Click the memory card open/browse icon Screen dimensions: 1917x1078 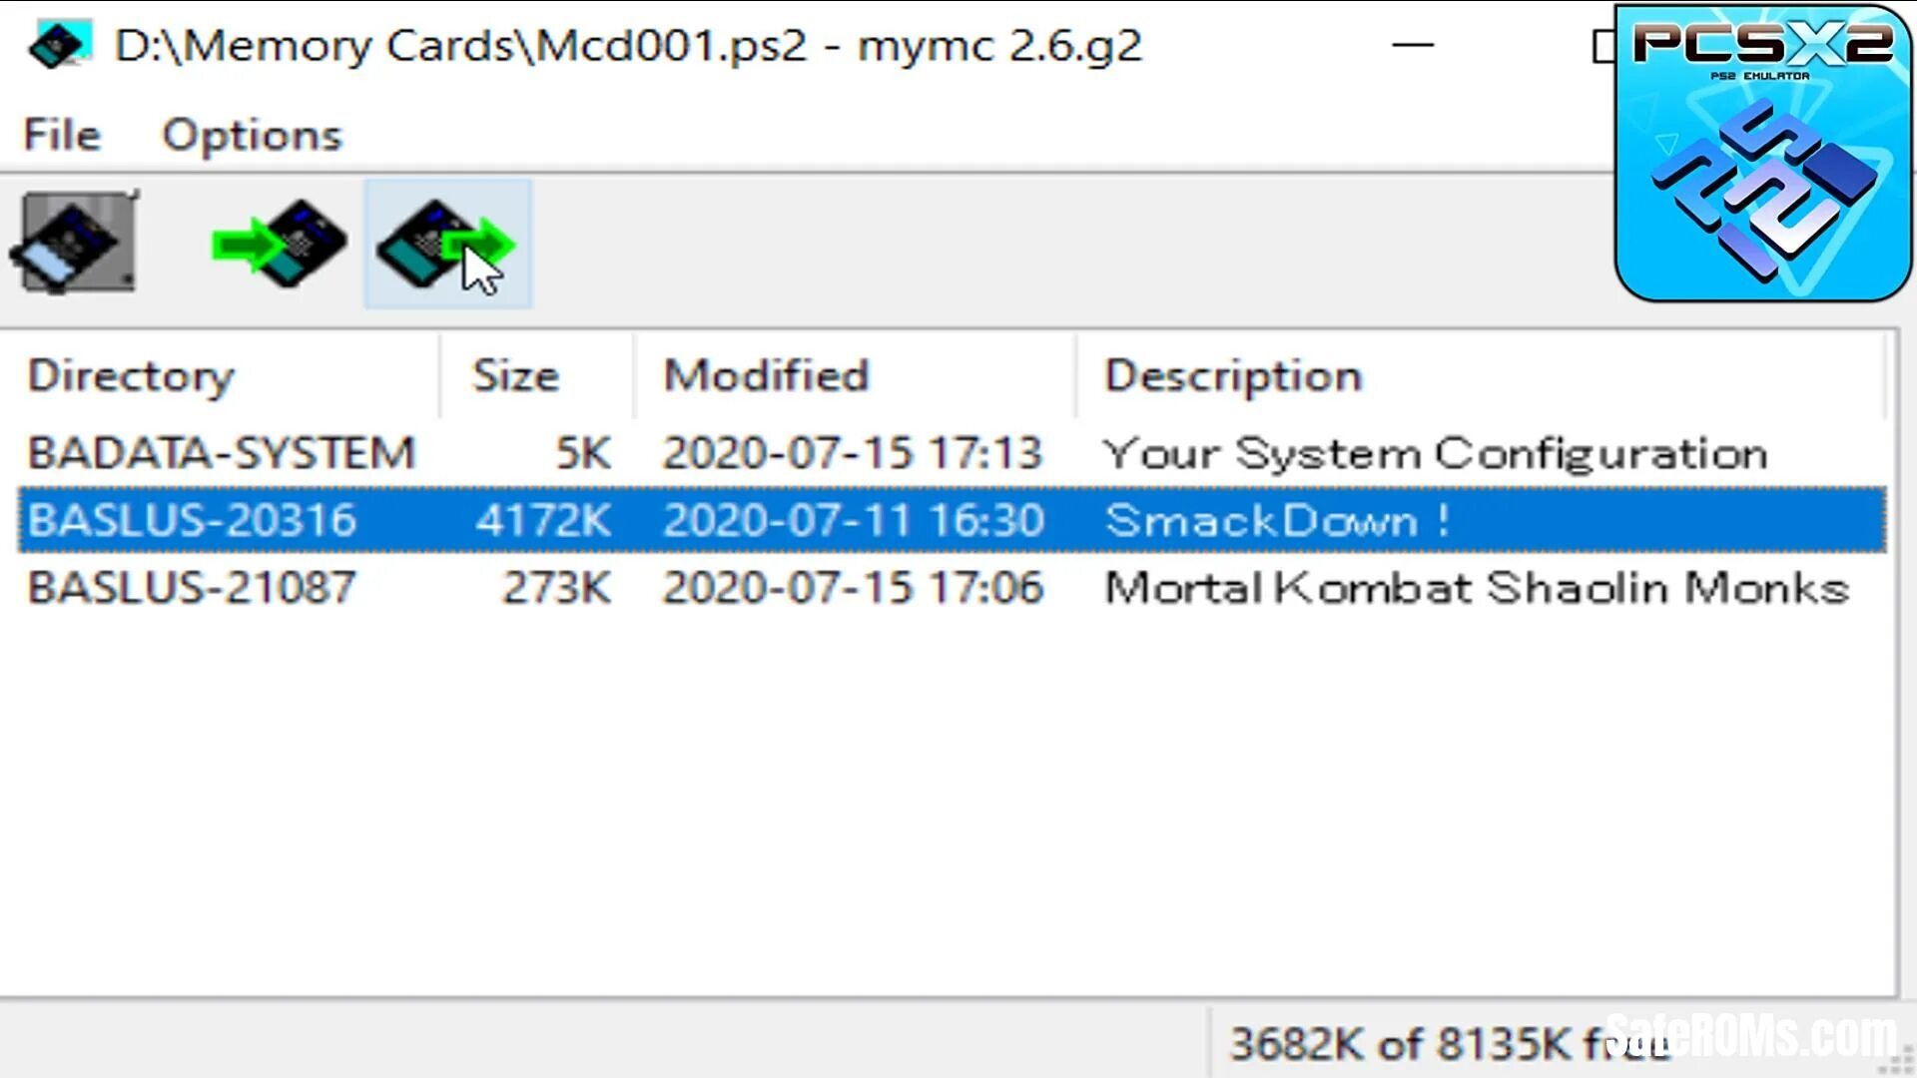coord(73,244)
